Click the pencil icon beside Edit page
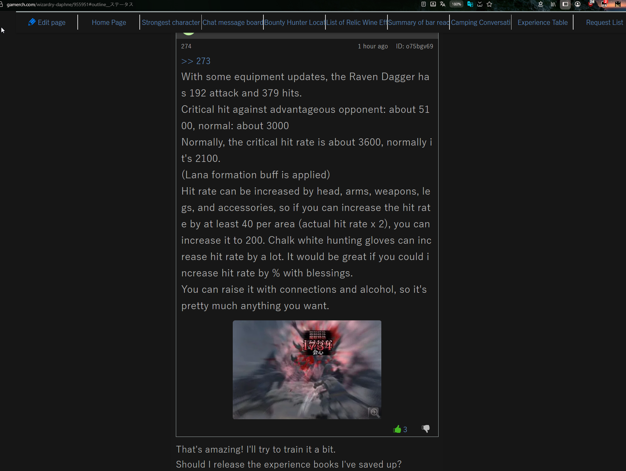Viewport: 626px width, 471px height. pyautogui.click(x=32, y=22)
